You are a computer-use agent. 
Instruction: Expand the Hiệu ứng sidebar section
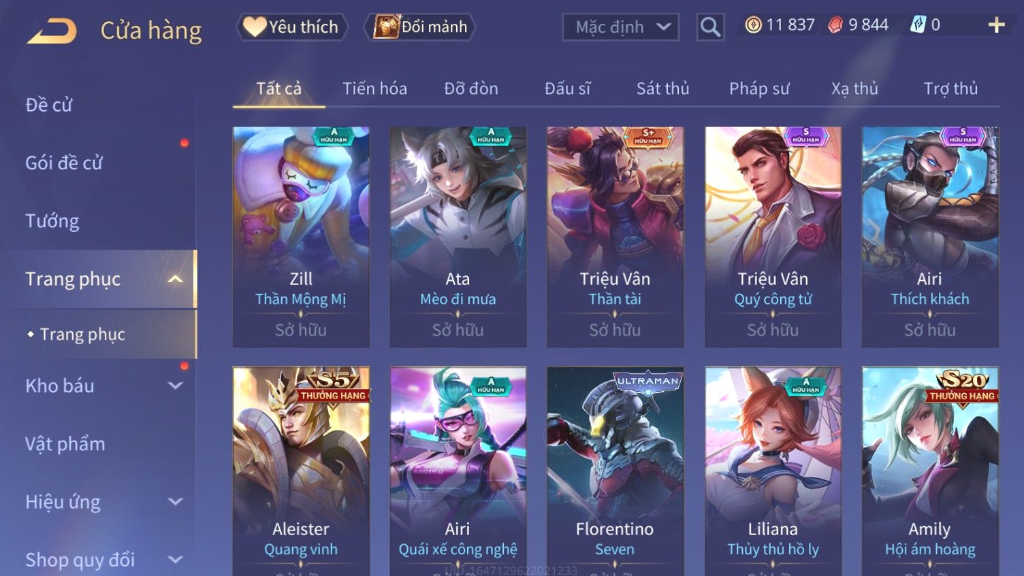click(175, 502)
